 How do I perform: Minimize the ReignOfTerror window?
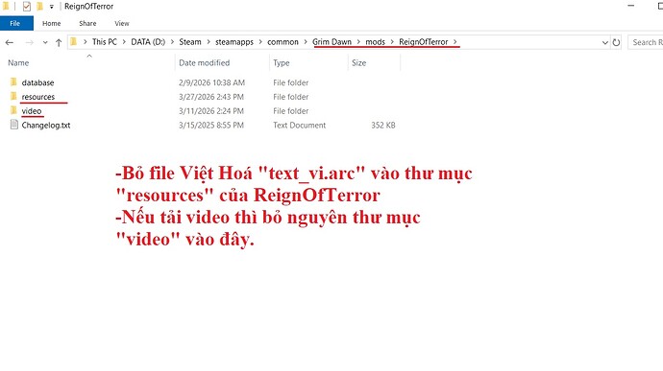[x=631, y=6]
